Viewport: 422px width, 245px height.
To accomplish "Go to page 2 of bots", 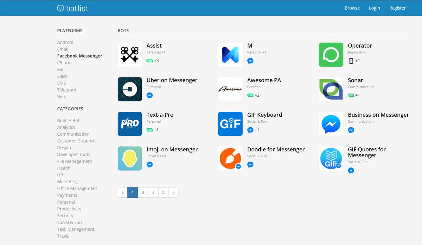I will (x=143, y=192).
